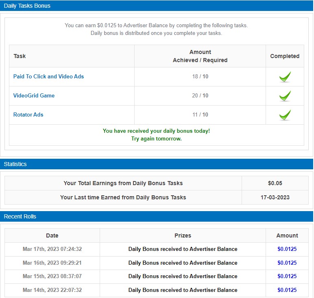This screenshot has width=314, height=298.
Task: Go to the Rotator Ads task
Action: [28, 115]
